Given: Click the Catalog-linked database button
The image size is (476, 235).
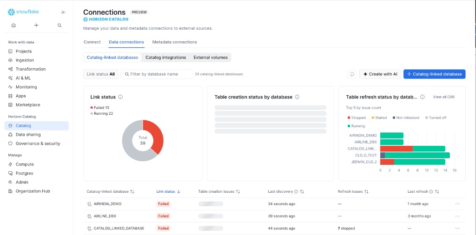Looking at the screenshot, I should (435, 74).
